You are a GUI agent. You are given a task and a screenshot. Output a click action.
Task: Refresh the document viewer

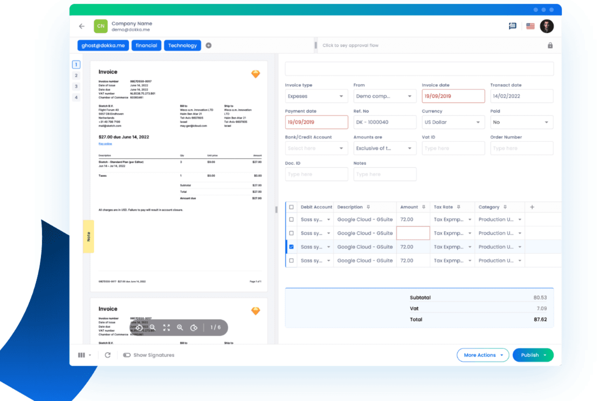coord(108,355)
